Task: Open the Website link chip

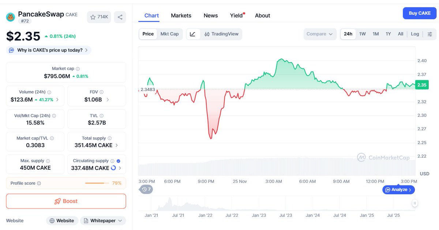Action: (x=62, y=221)
